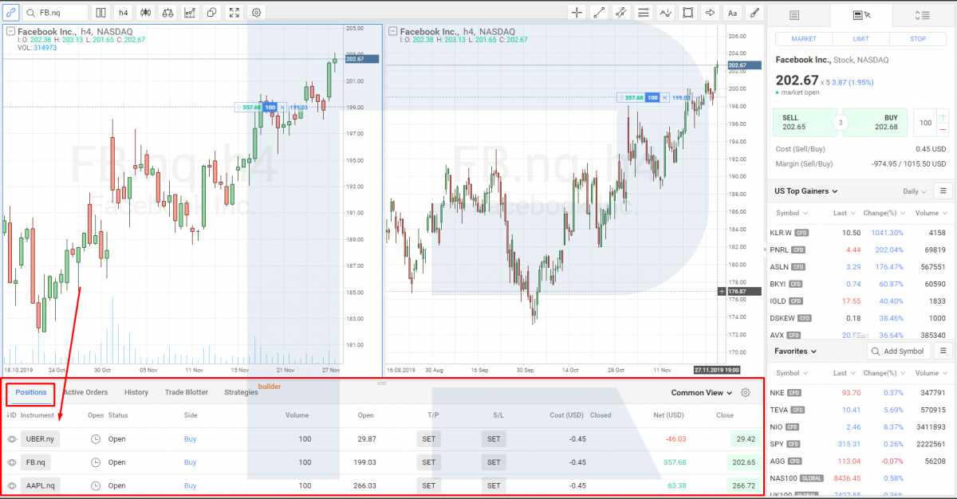
Task: Open positions panel settings gear
Action: (x=746, y=392)
